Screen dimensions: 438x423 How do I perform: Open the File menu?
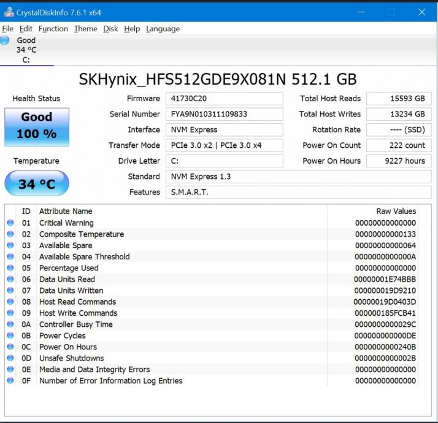tap(7, 29)
